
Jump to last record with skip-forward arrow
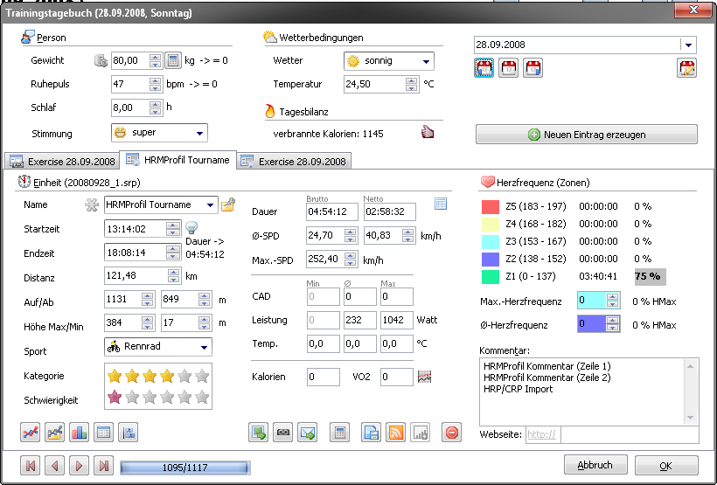[104, 466]
